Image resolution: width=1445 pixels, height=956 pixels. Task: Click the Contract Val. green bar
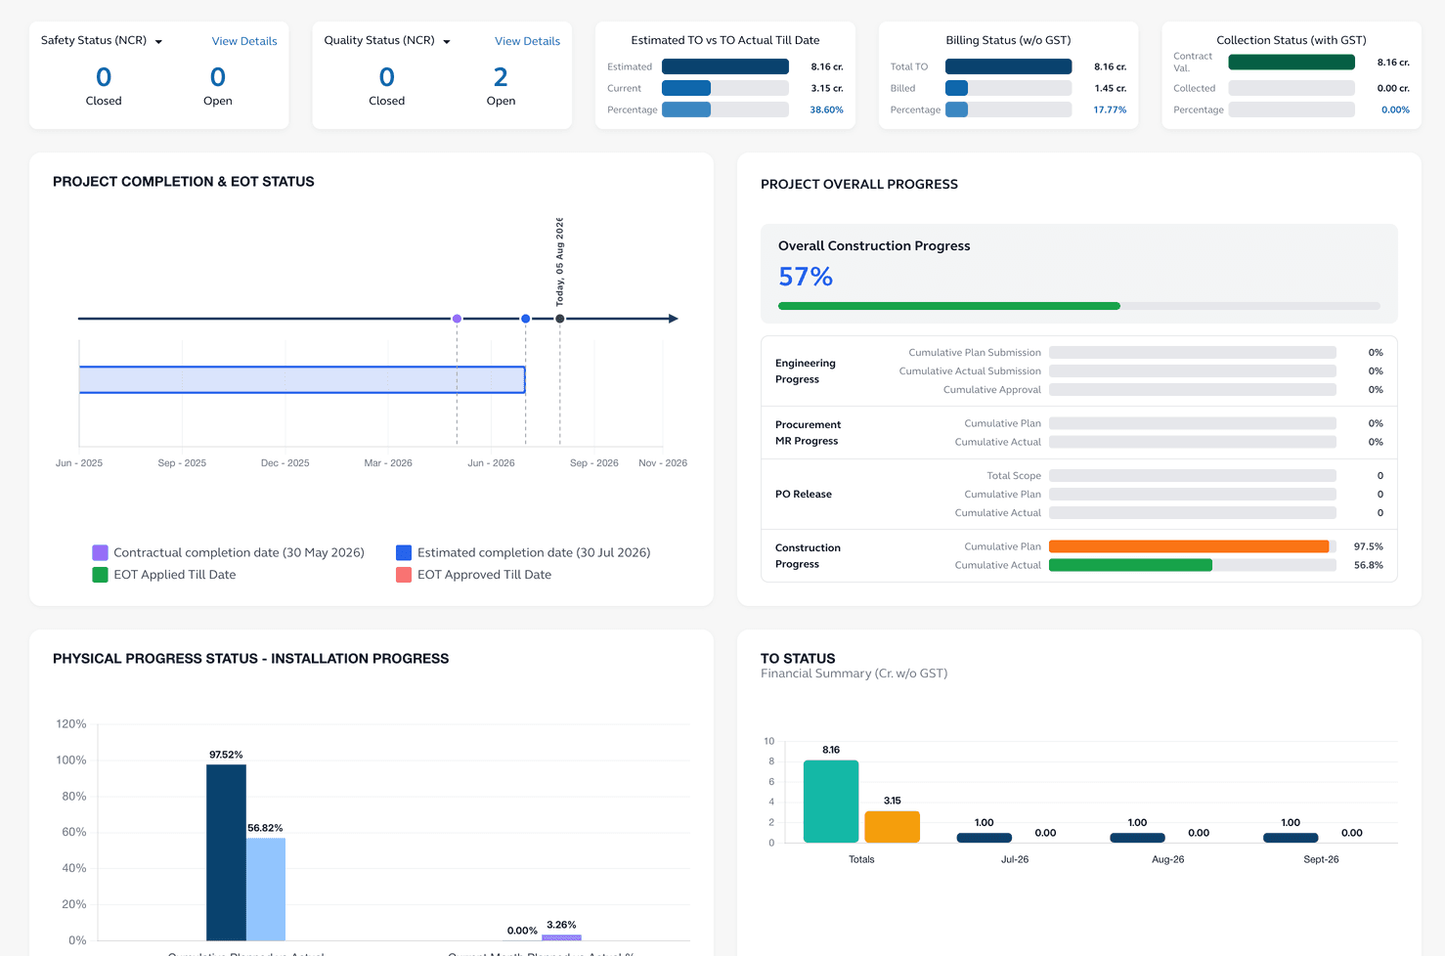[1292, 62]
